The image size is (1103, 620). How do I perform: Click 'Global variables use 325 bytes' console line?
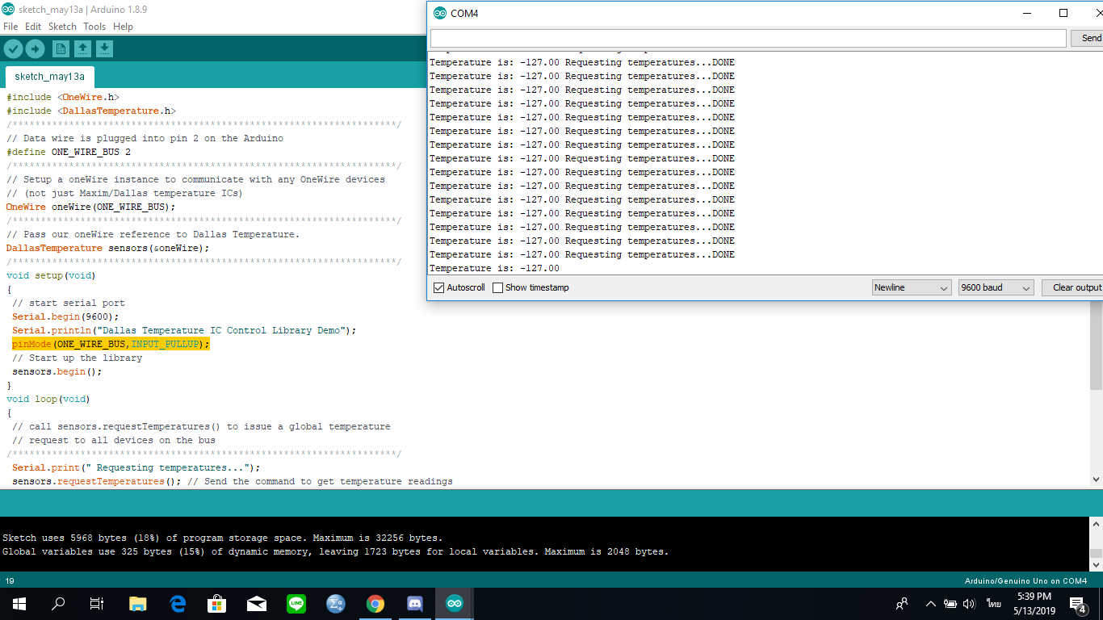pyautogui.click(x=335, y=552)
